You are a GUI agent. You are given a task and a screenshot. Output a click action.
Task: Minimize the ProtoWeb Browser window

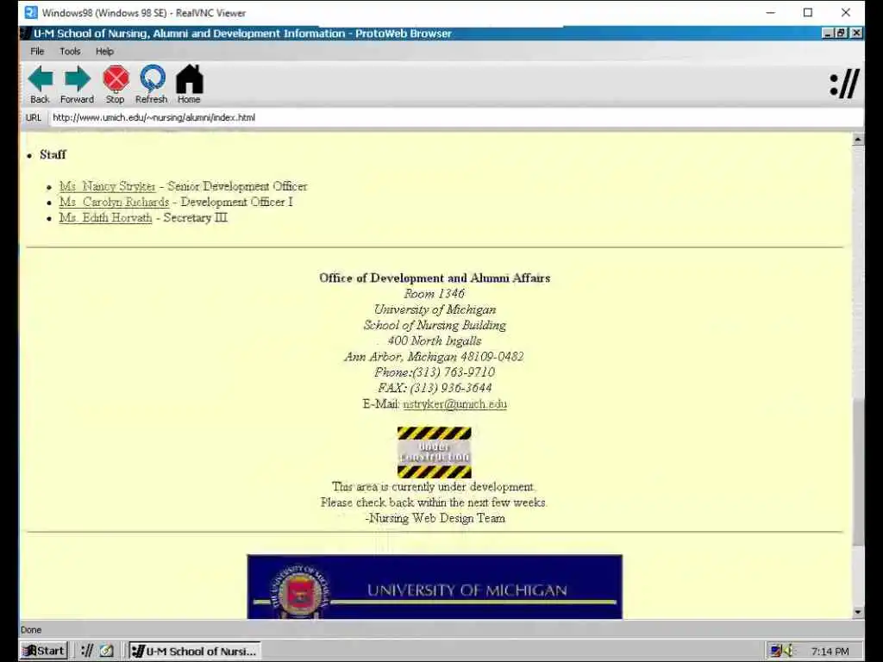pos(827,34)
